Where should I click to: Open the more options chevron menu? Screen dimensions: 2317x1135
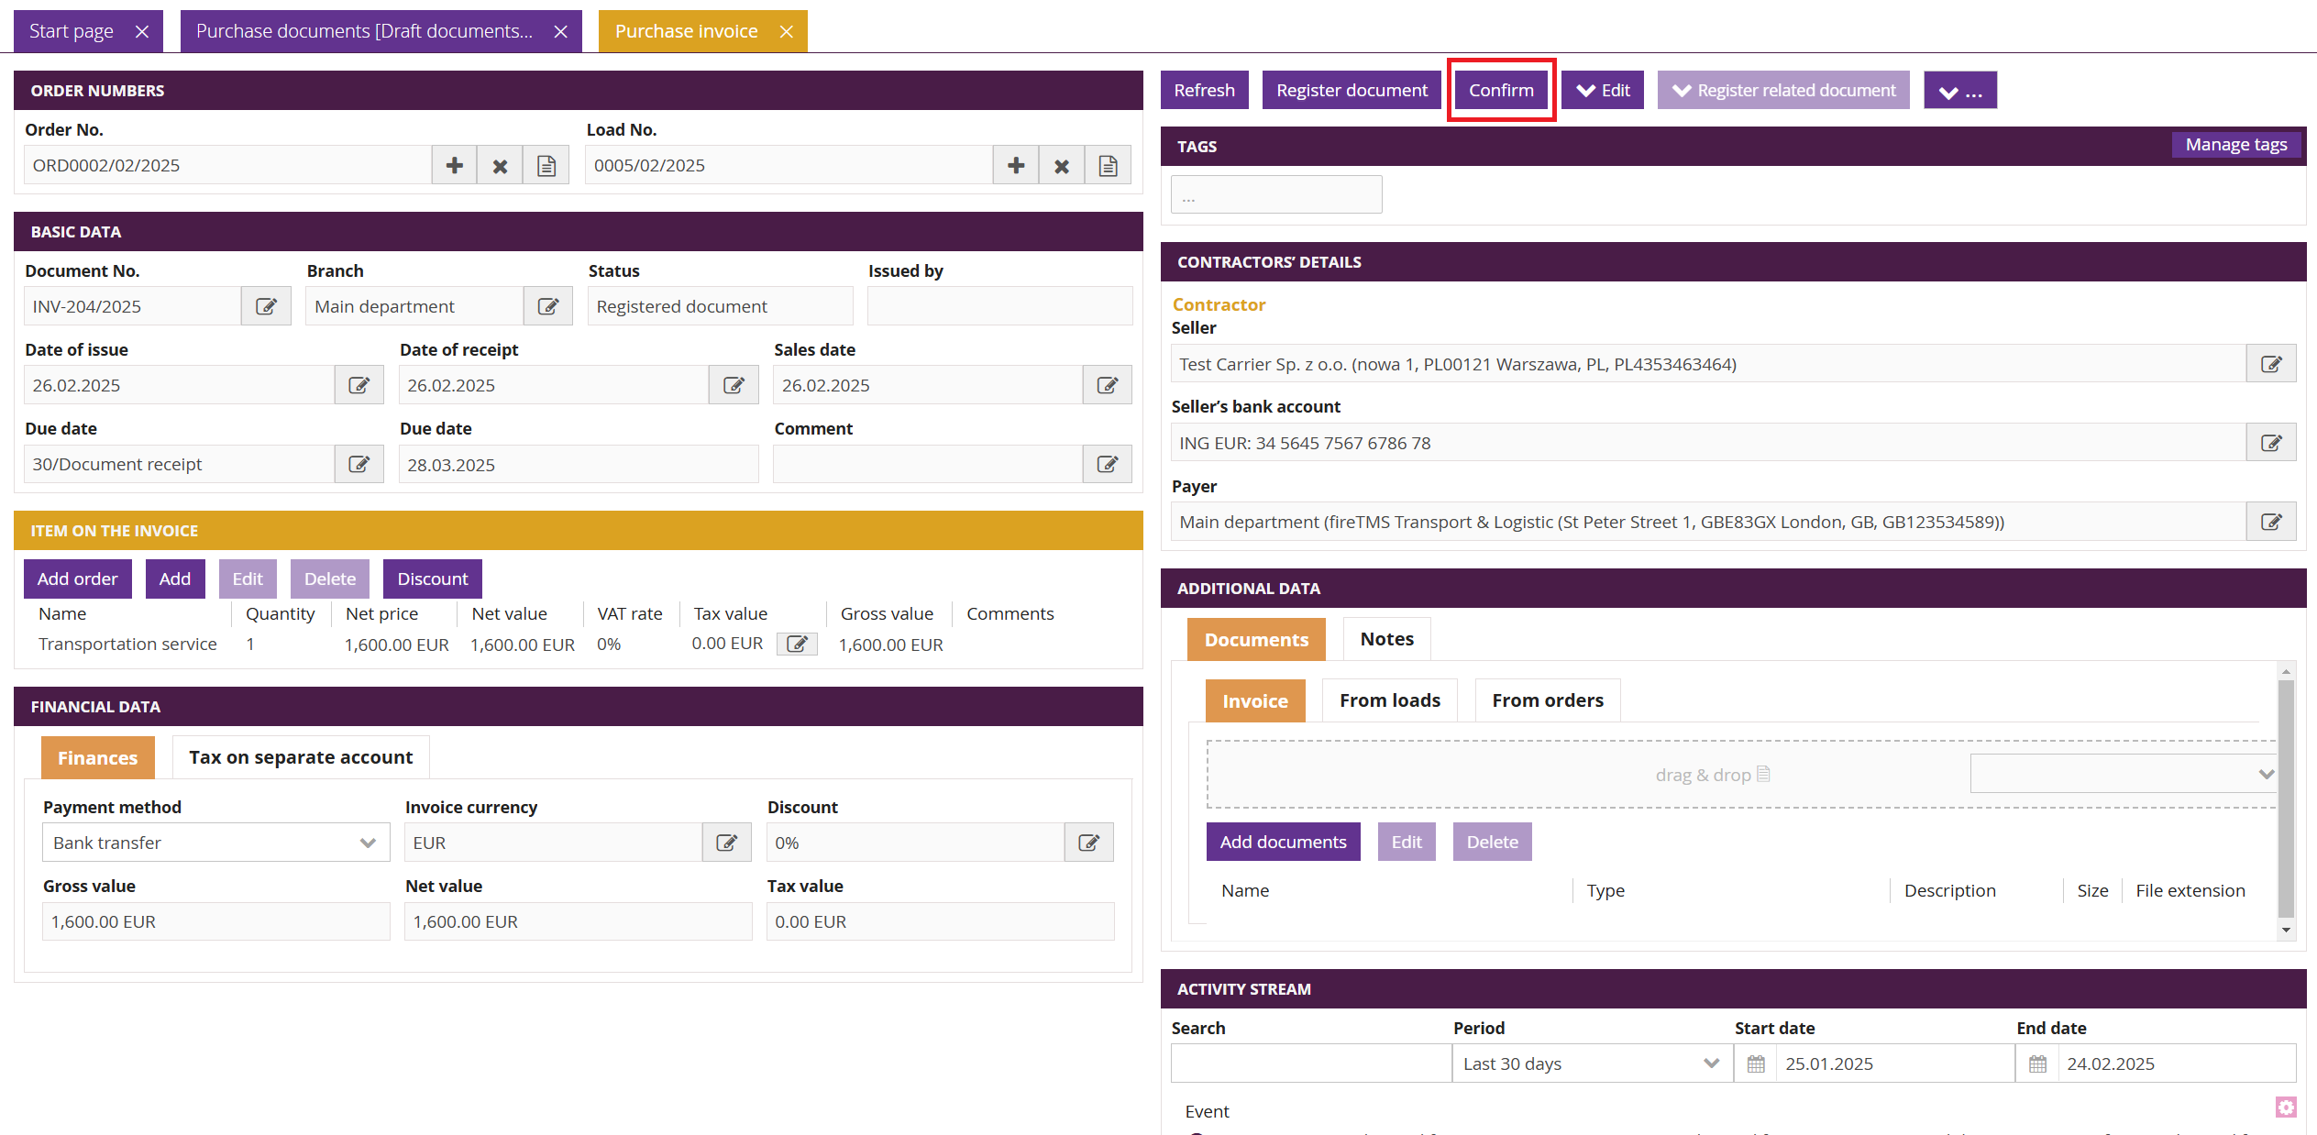(x=1959, y=91)
